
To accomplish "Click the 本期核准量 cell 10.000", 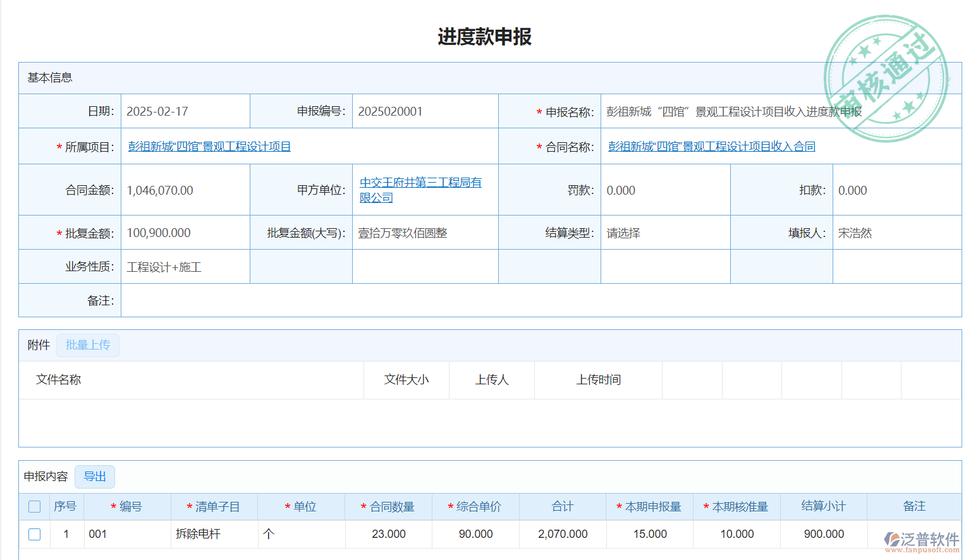I will click(737, 534).
